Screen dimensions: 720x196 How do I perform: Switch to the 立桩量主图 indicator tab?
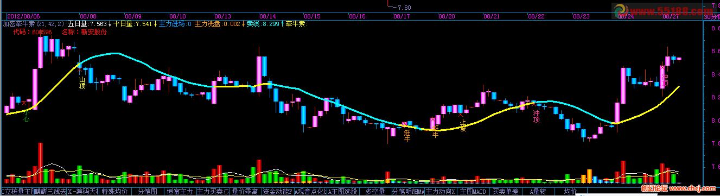coord(17,192)
